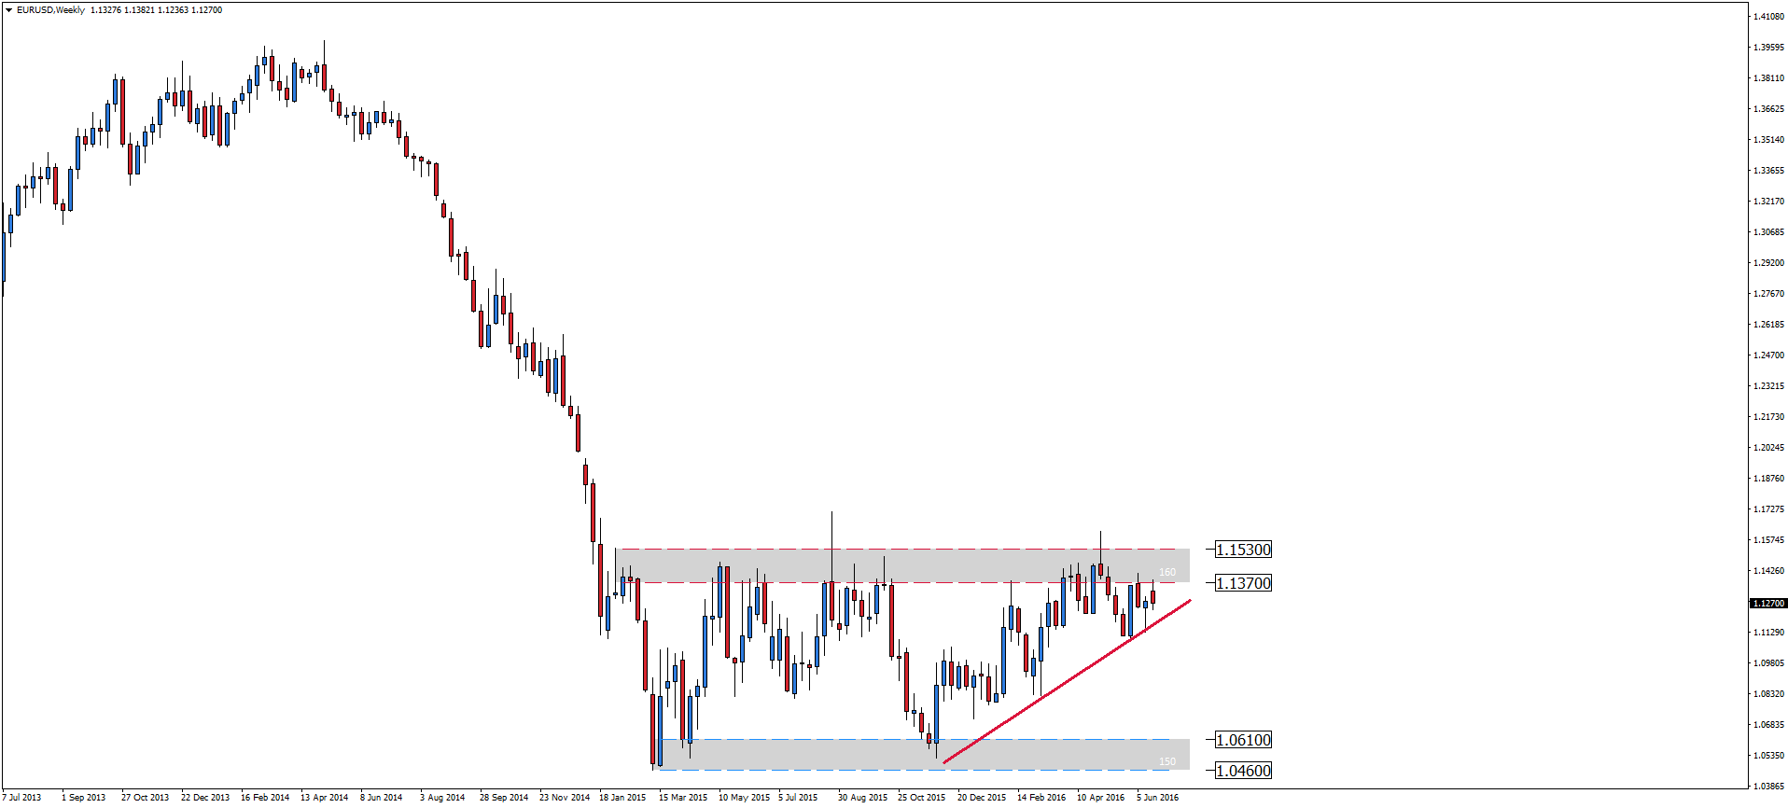Click the upper gray resistance zone labeled 160
1788x808 pixels.
tap(902, 566)
